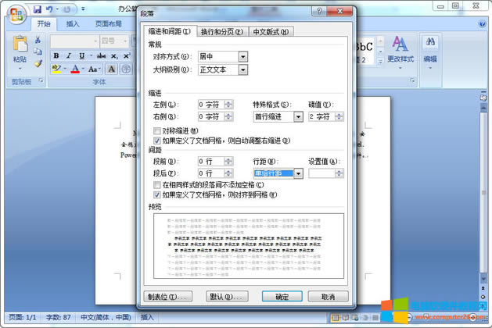Open the 行距 line spacing dropdown

click(298, 173)
